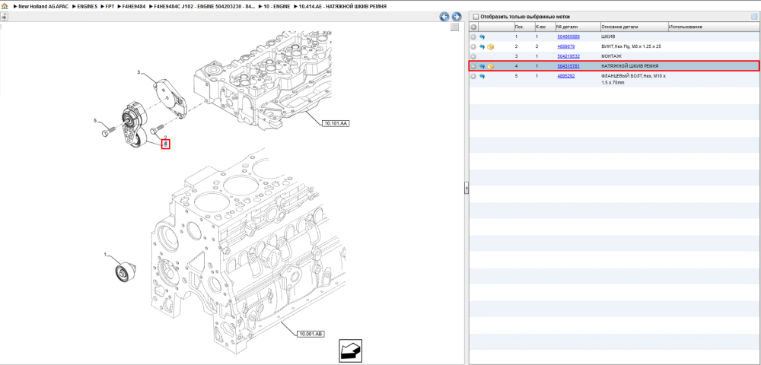The height and width of the screenshot is (365, 761).
Task: Open F4HE9484 breadcrumb
Action: [x=133, y=6]
